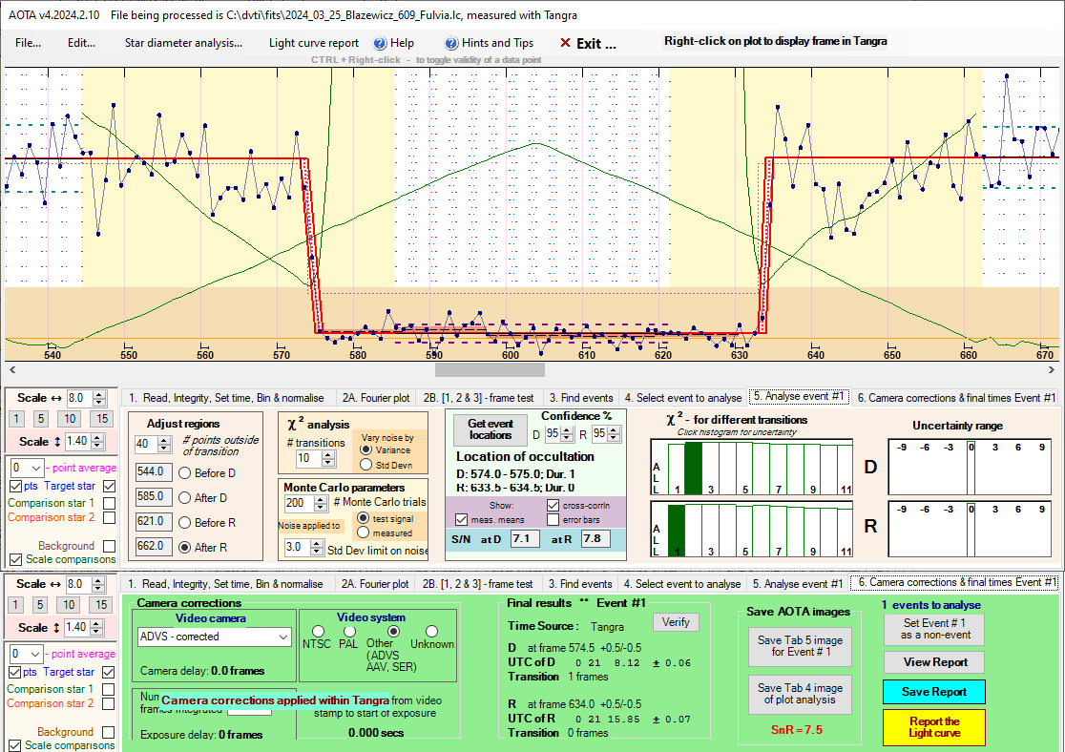Switch to upper 3. Find events tab
The height and width of the screenshot is (752, 1065).
pos(581,398)
